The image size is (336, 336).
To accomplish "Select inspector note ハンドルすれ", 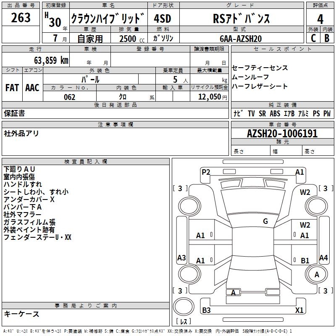I will (23, 184).
